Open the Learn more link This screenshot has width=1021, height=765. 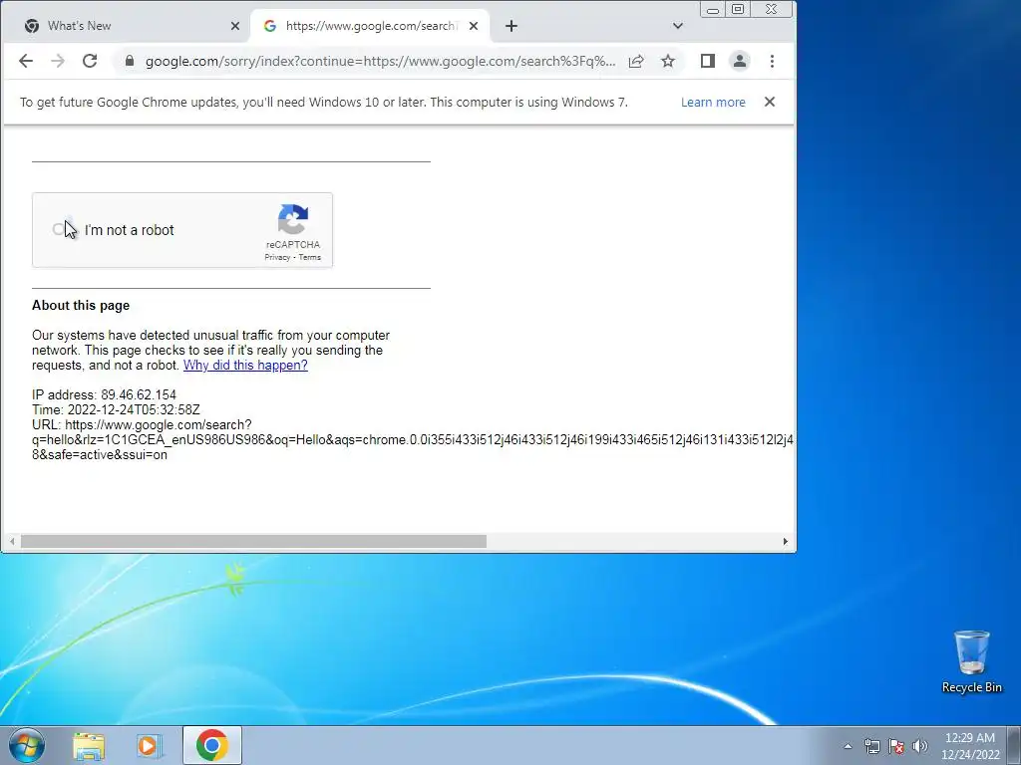coord(713,103)
